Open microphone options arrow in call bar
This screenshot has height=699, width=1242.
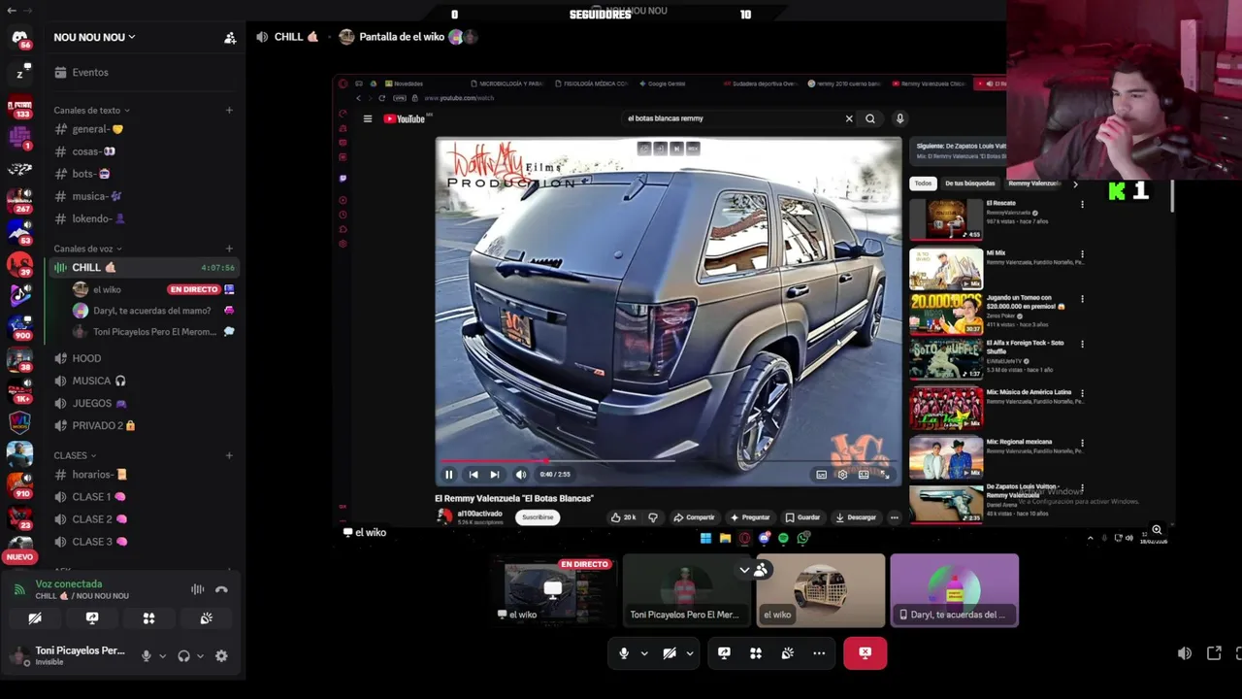[x=644, y=653]
